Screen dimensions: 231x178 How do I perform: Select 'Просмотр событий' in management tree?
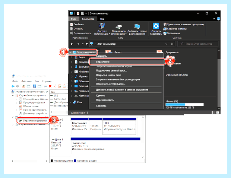[34, 102]
